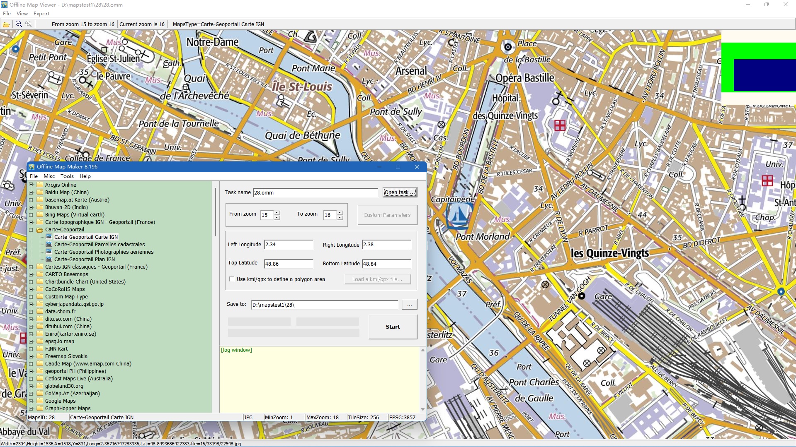Select Carte-Geoportail Photographies aeriennes map icon
Image resolution: width=796 pixels, height=447 pixels.
[49, 252]
